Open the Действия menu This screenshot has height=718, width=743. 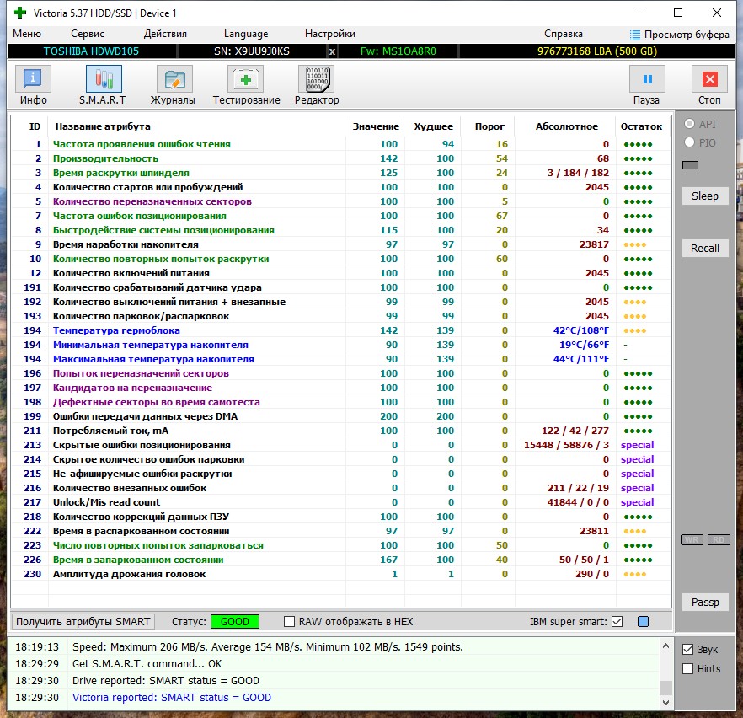165,34
